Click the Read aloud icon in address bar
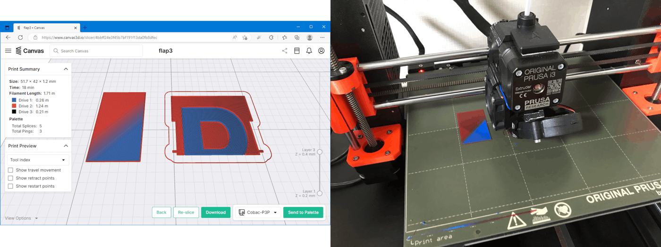Screen dimensions: 661x247 click(x=235, y=38)
